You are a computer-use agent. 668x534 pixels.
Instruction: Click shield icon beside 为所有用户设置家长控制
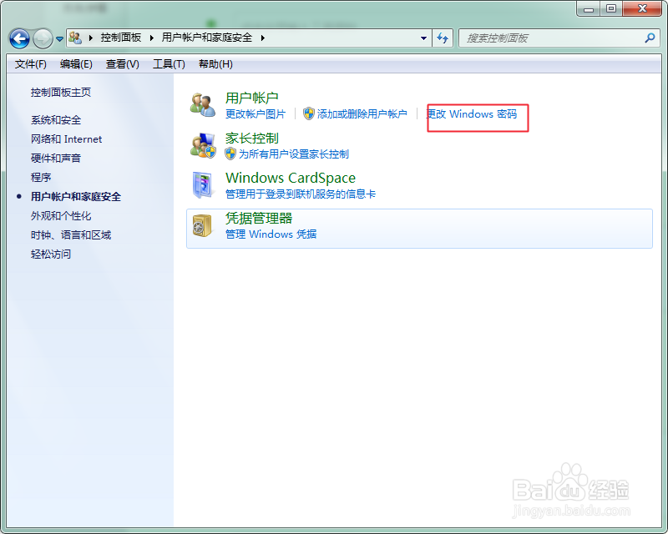coord(230,154)
